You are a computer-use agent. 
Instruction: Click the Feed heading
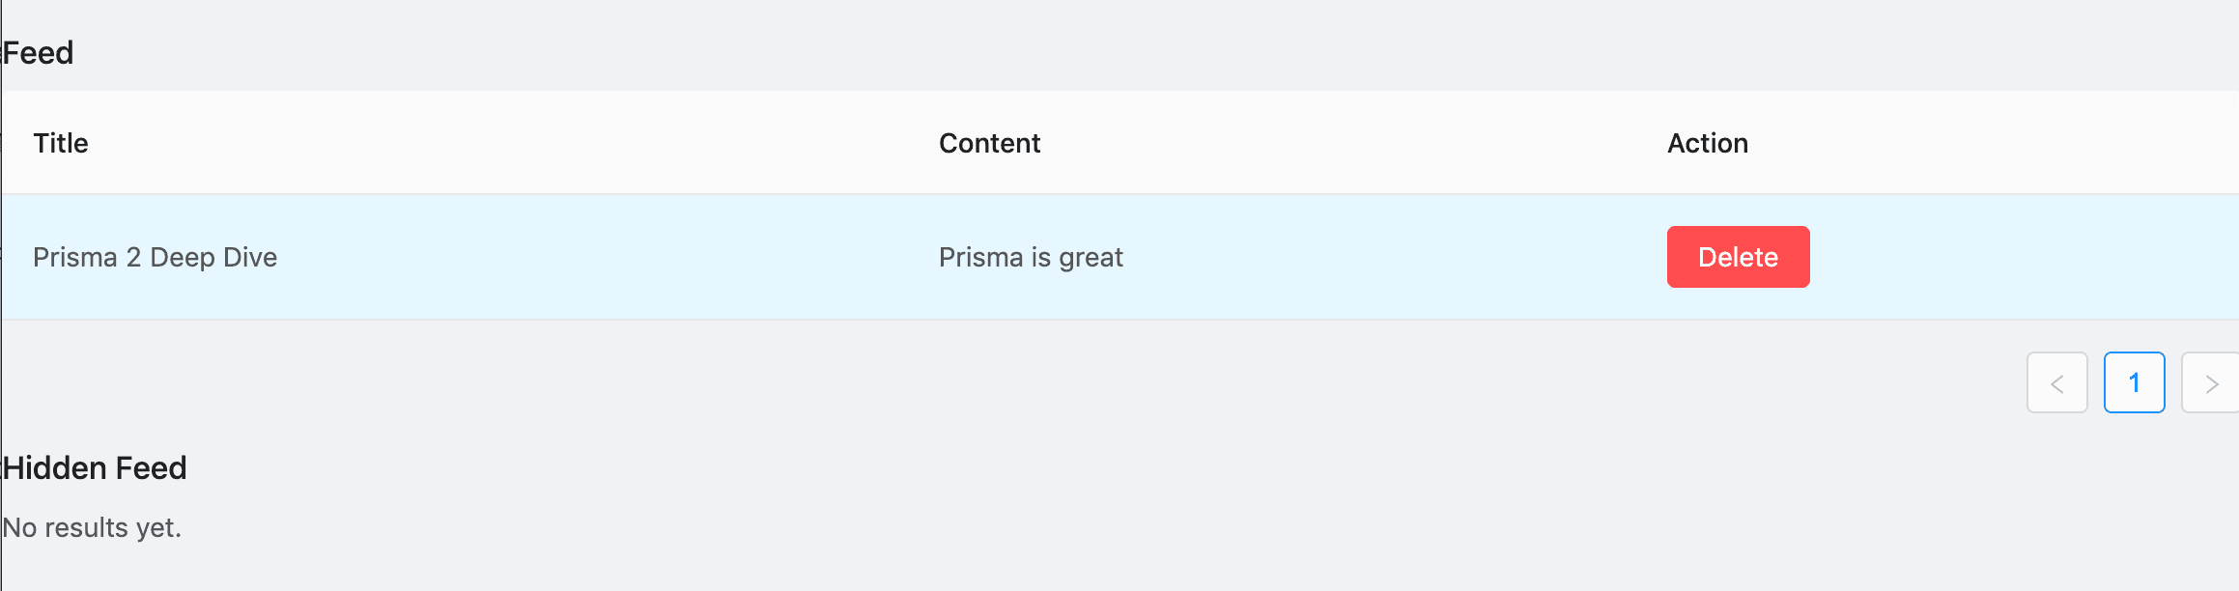point(39,52)
